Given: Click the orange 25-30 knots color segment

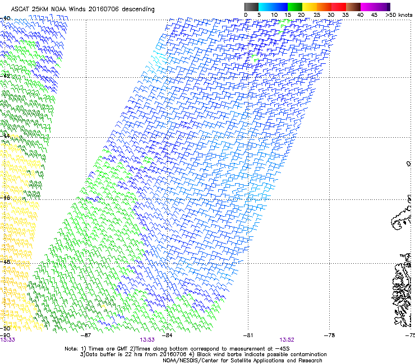Looking at the screenshot, I should click(x=324, y=7).
